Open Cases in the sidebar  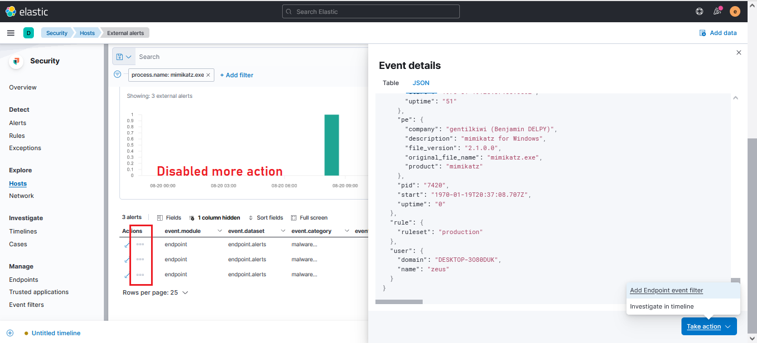coord(18,244)
